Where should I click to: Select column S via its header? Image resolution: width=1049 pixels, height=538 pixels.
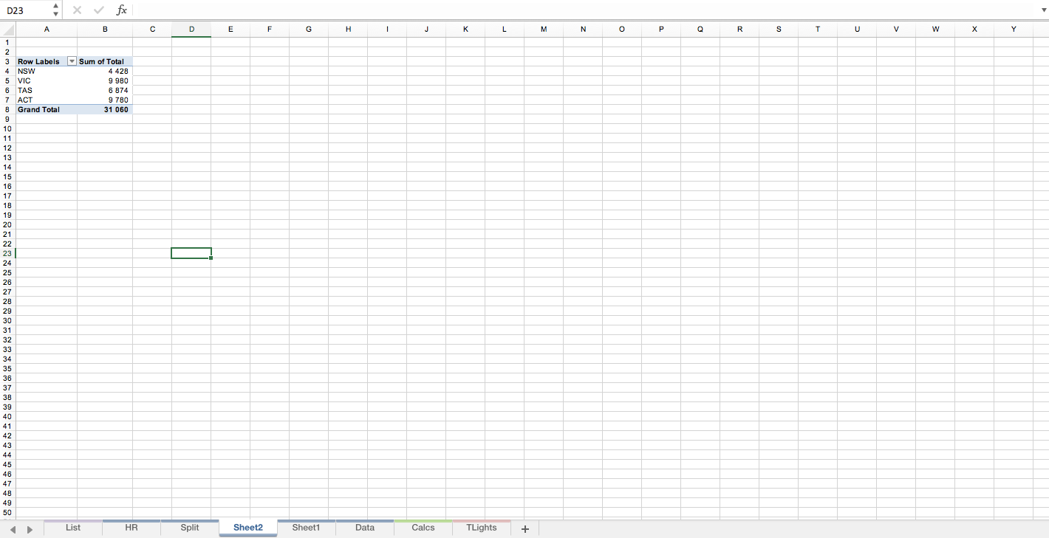(x=779, y=30)
